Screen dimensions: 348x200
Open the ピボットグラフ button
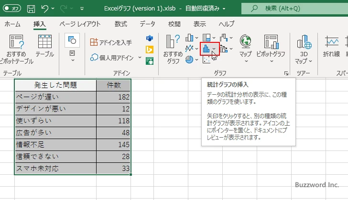(x=271, y=49)
